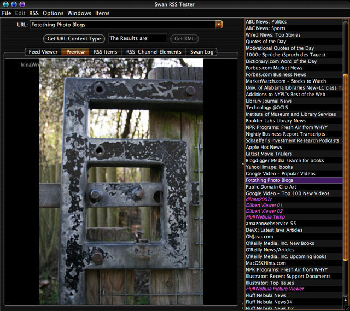Viewport: 350px width, 311px height.
Task: Expand the URL combo box dropdown arrow
Action: (219, 24)
